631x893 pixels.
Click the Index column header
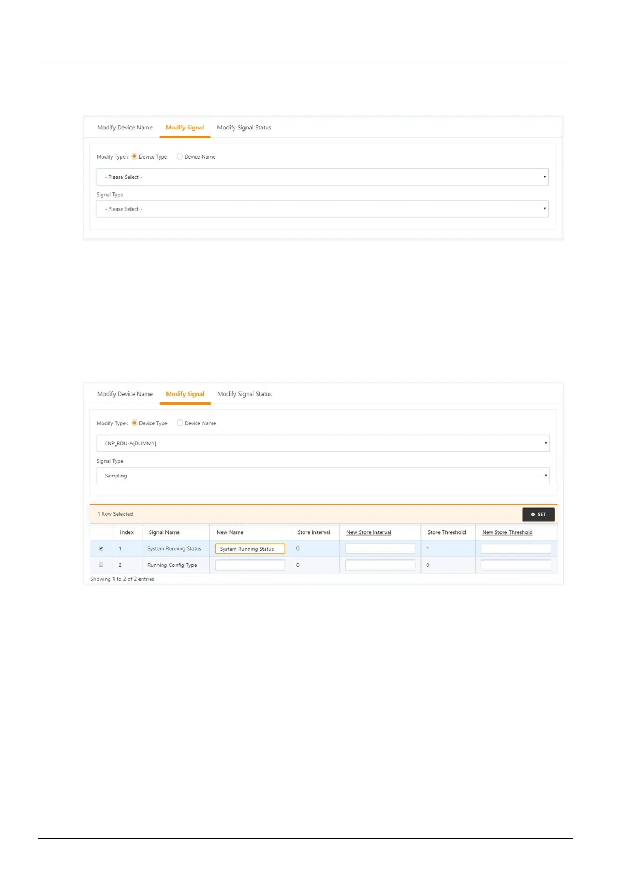[127, 532]
